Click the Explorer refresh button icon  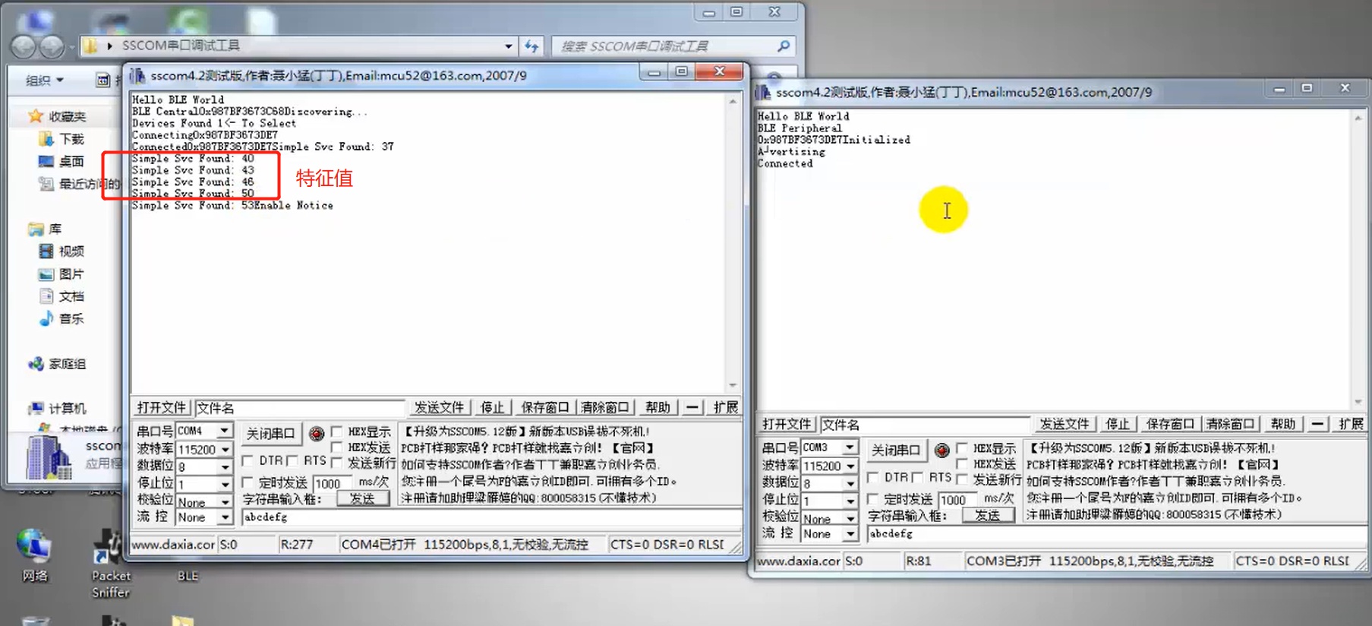pos(531,46)
